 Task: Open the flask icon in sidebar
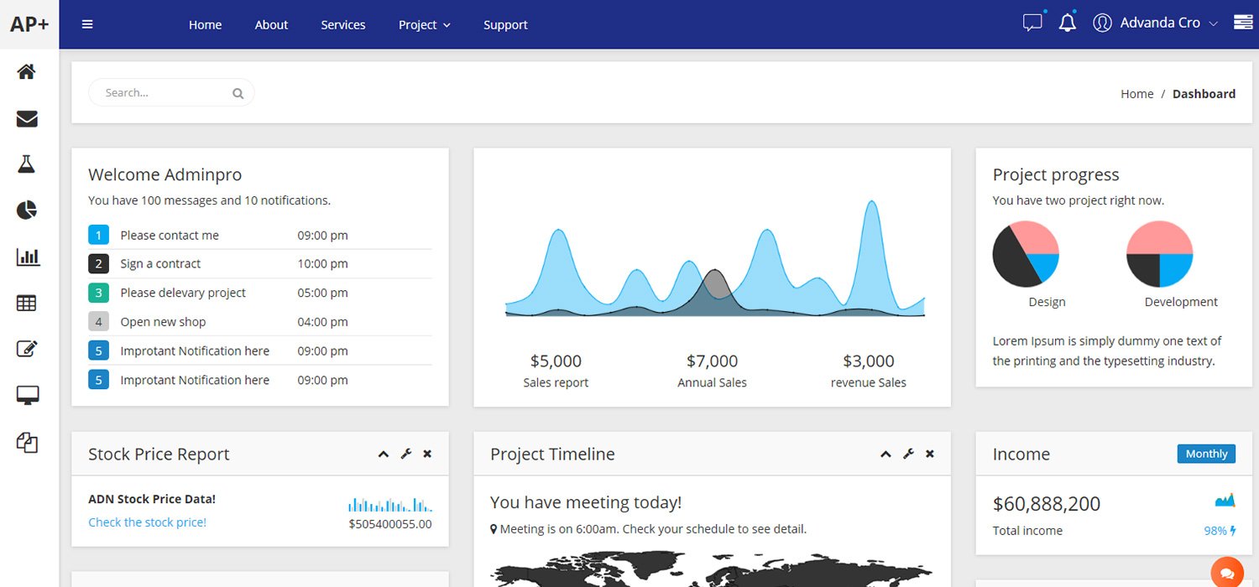27,164
